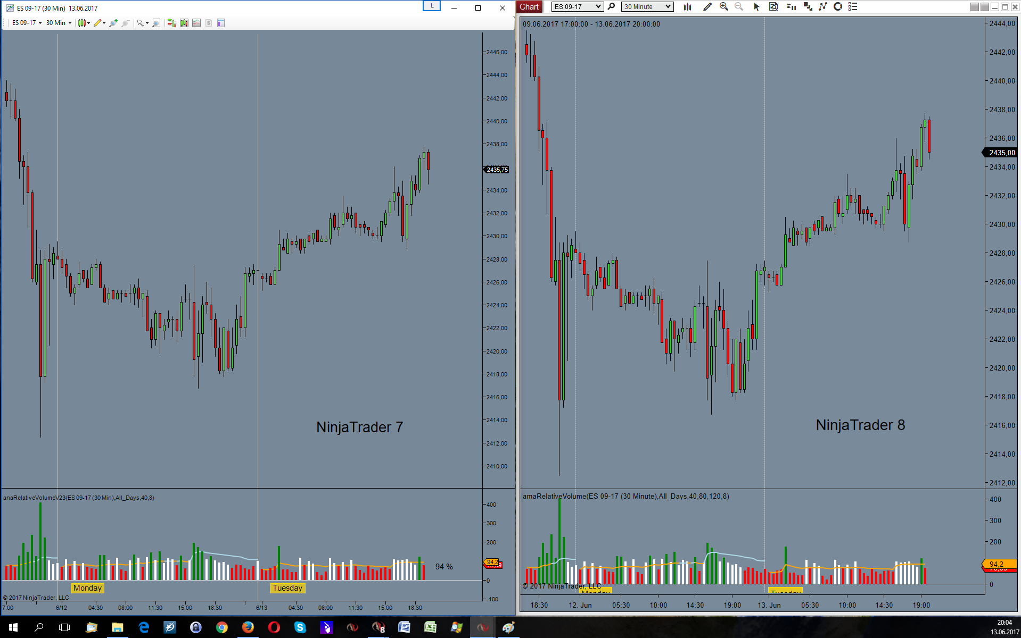Open Microsoft Word from taskbar

point(405,627)
